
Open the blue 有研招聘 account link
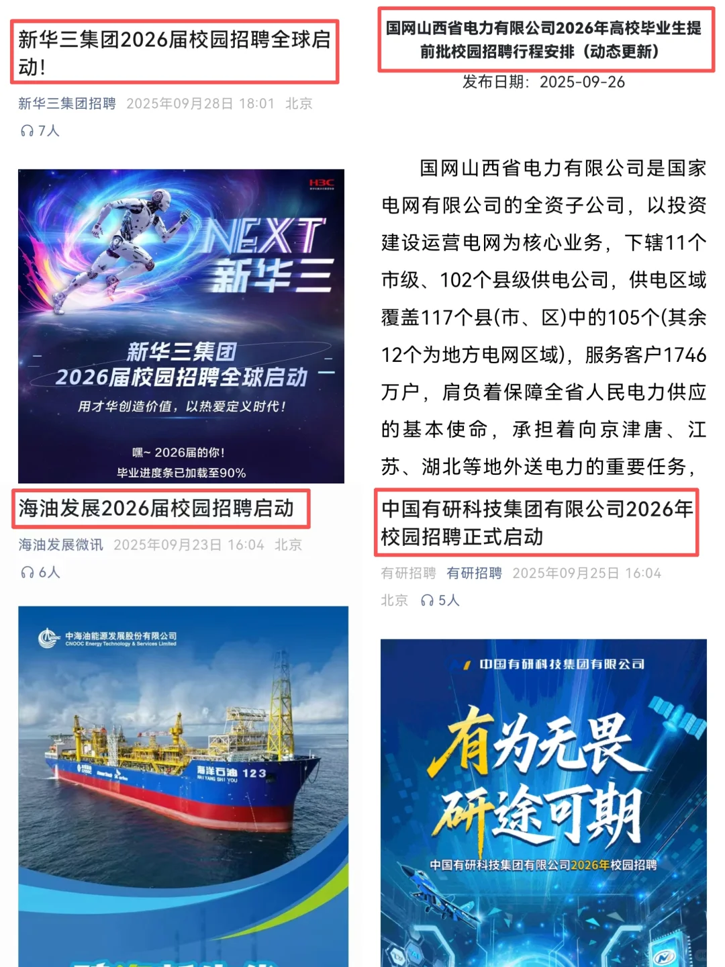pos(474,573)
